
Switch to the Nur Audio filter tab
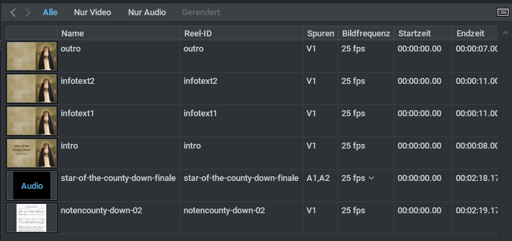pos(147,13)
